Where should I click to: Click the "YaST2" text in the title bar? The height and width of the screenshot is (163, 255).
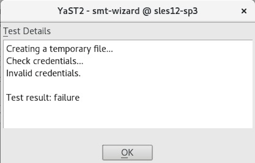click(69, 11)
